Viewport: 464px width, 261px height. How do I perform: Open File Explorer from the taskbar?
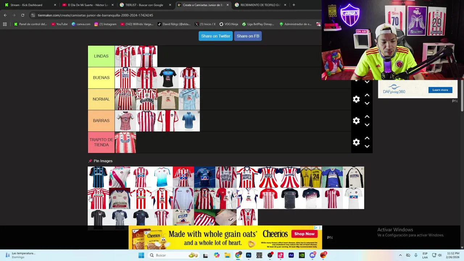point(227,255)
